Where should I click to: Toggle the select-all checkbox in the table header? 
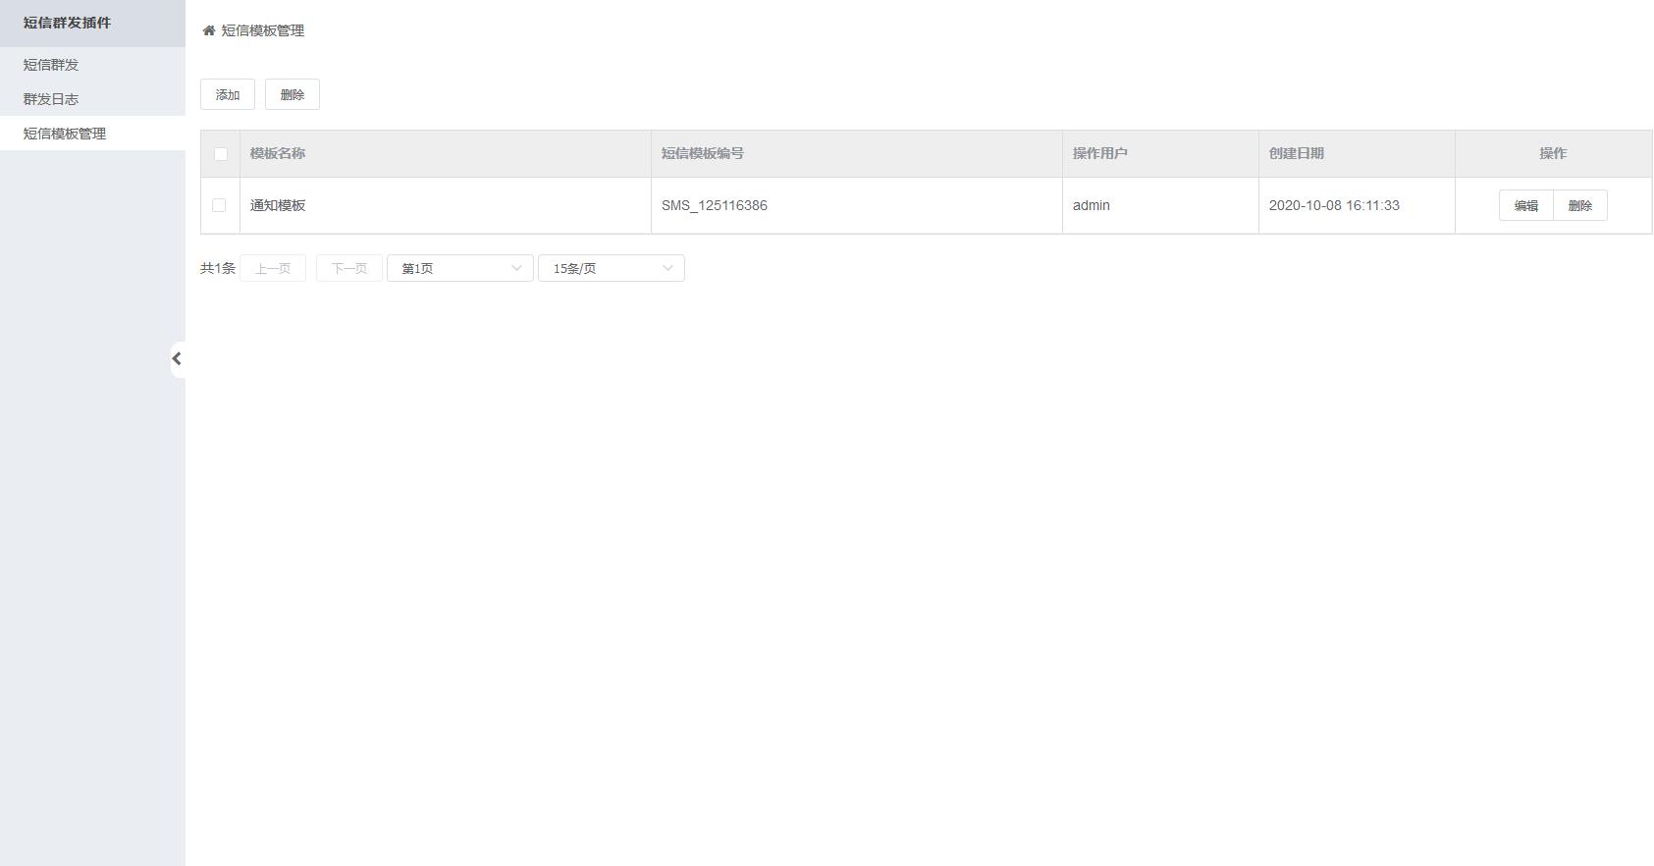221,154
